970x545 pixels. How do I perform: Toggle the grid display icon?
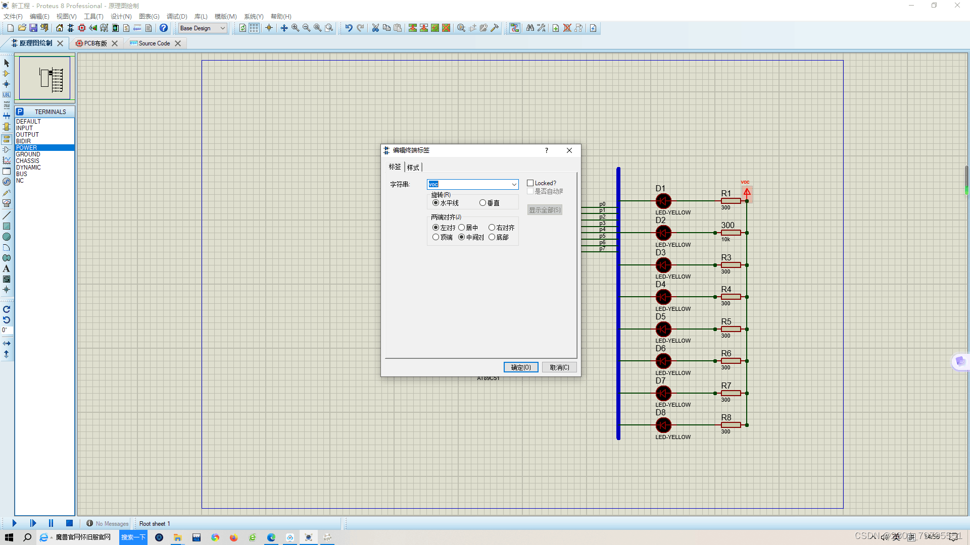[x=254, y=28]
